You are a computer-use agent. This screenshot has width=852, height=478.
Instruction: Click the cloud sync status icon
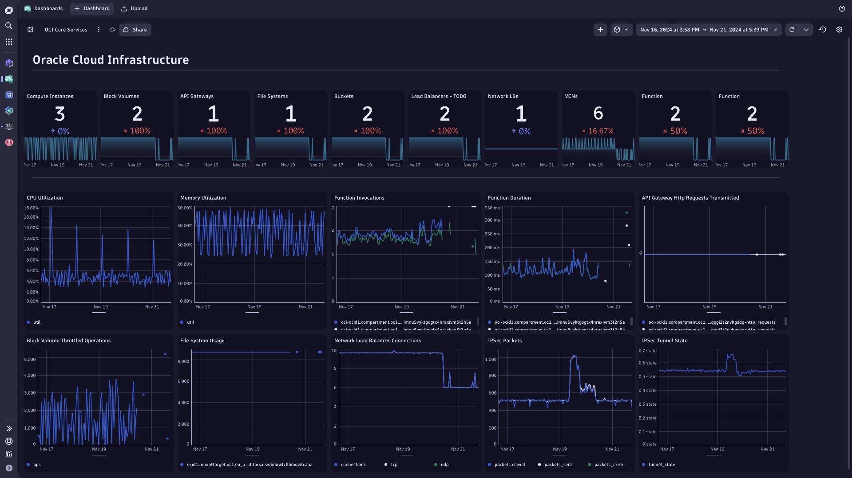[112, 30]
